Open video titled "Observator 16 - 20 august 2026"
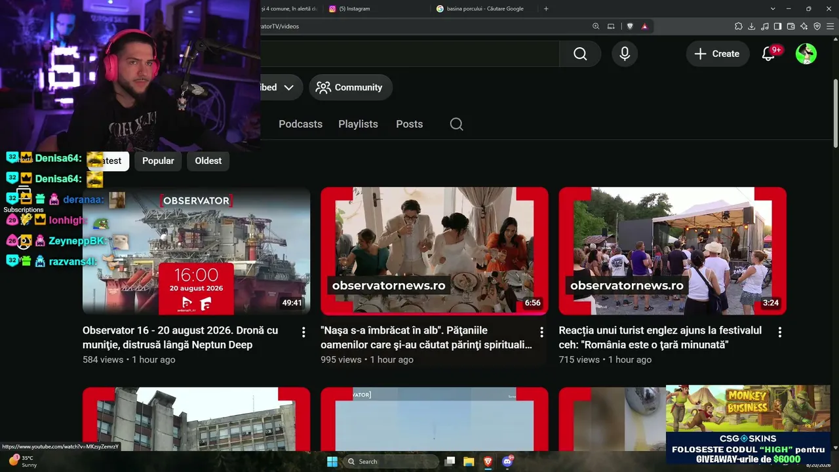839x472 pixels. [180, 338]
